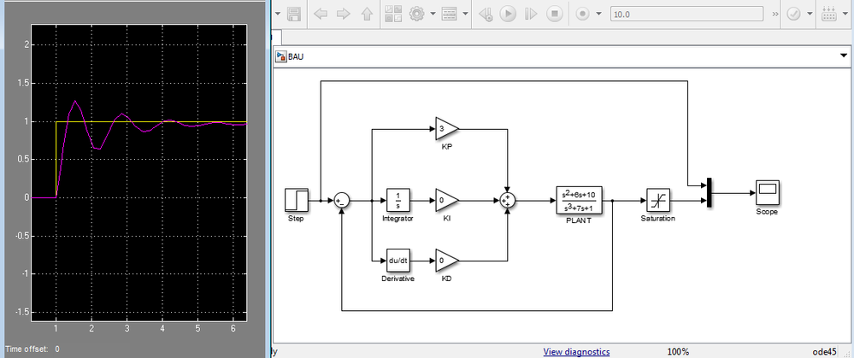Viewport: 854px width, 358px height.
Task: Click the Step label text
Action: (x=297, y=219)
